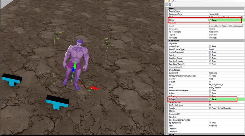245x136 pixels.
Task: Select the Groups property label
Action: click(x=172, y=82)
